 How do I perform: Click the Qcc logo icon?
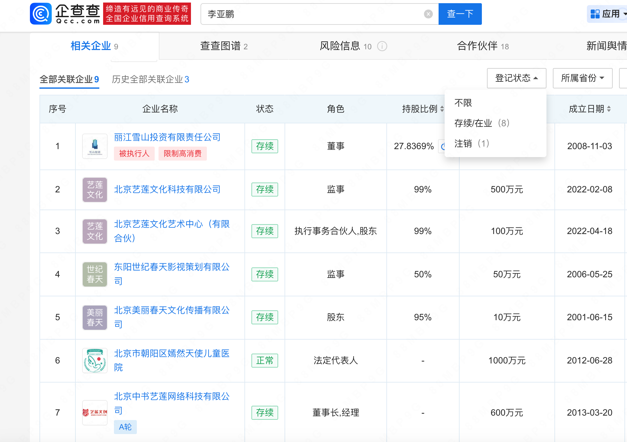(x=41, y=14)
